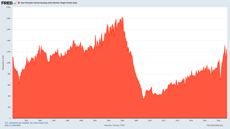The height and width of the screenshot is (129, 230).
Task: Select the Single-Family Units series title
Action: pyautogui.click(x=49, y=3)
